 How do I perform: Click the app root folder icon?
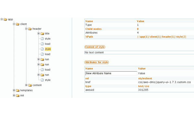(5, 19)
